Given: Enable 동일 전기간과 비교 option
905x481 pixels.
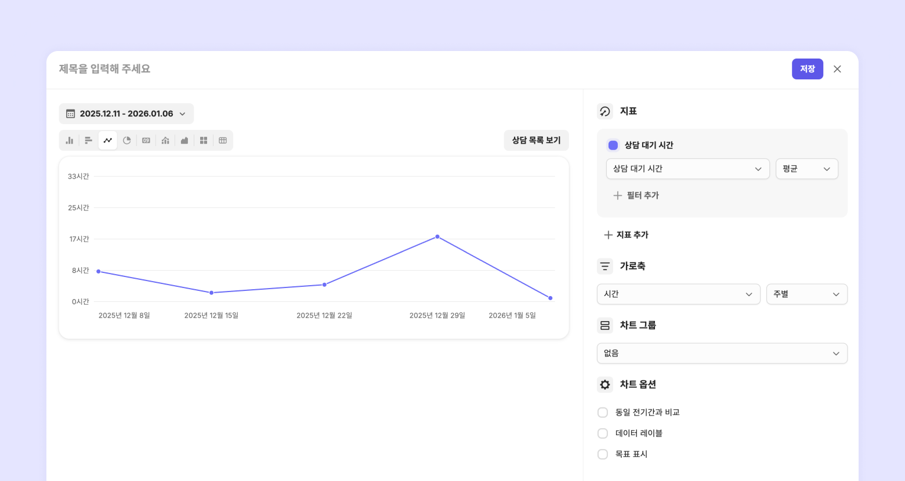Looking at the screenshot, I should coord(603,413).
